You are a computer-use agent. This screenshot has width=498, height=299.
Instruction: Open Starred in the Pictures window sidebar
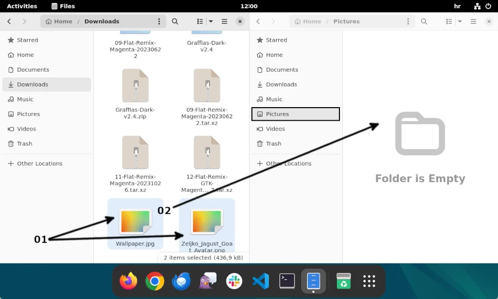tap(296, 40)
